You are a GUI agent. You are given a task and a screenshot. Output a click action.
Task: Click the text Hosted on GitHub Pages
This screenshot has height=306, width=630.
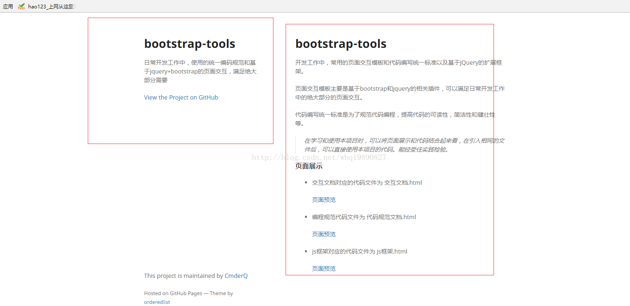(173, 293)
